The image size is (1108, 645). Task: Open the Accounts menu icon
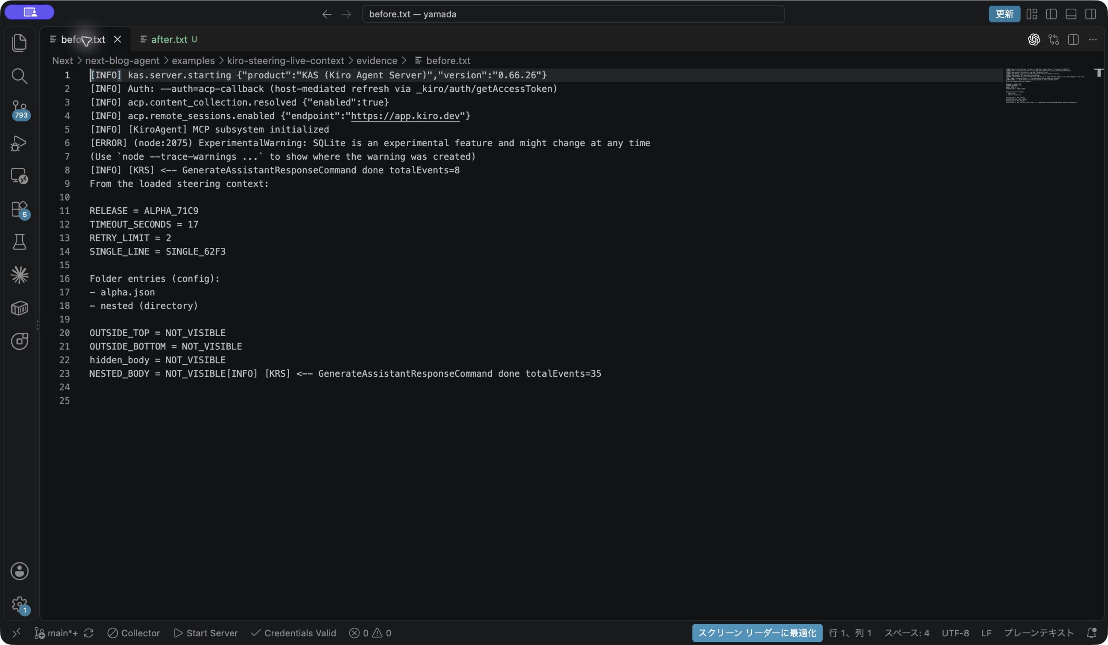tap(19, 571)
